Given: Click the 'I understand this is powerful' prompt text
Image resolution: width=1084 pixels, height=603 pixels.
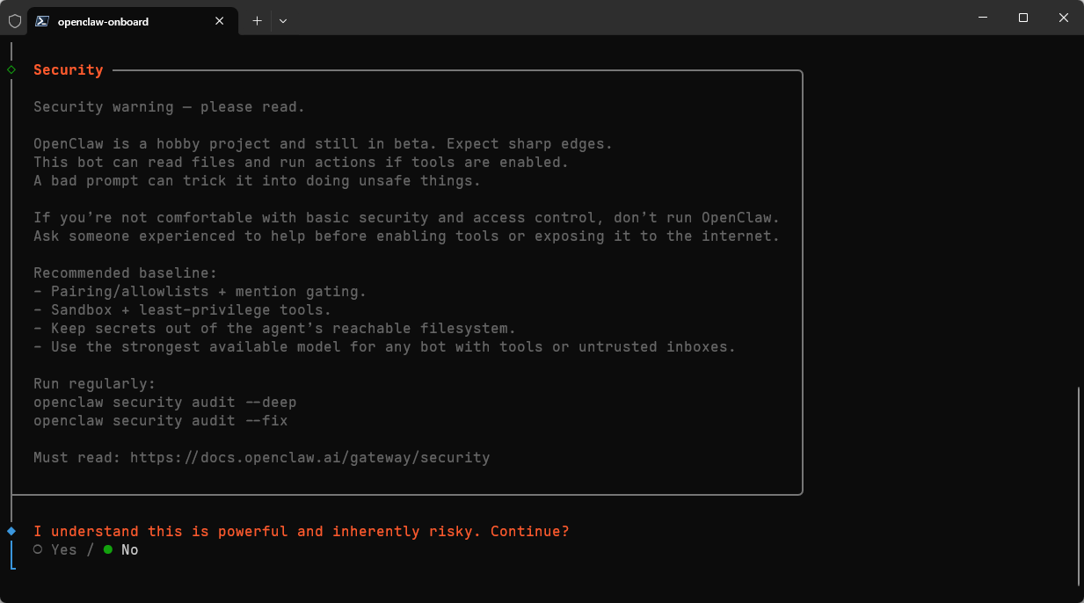Looking at the screenshot, I should pyautogui.click(x=302, y=531).
